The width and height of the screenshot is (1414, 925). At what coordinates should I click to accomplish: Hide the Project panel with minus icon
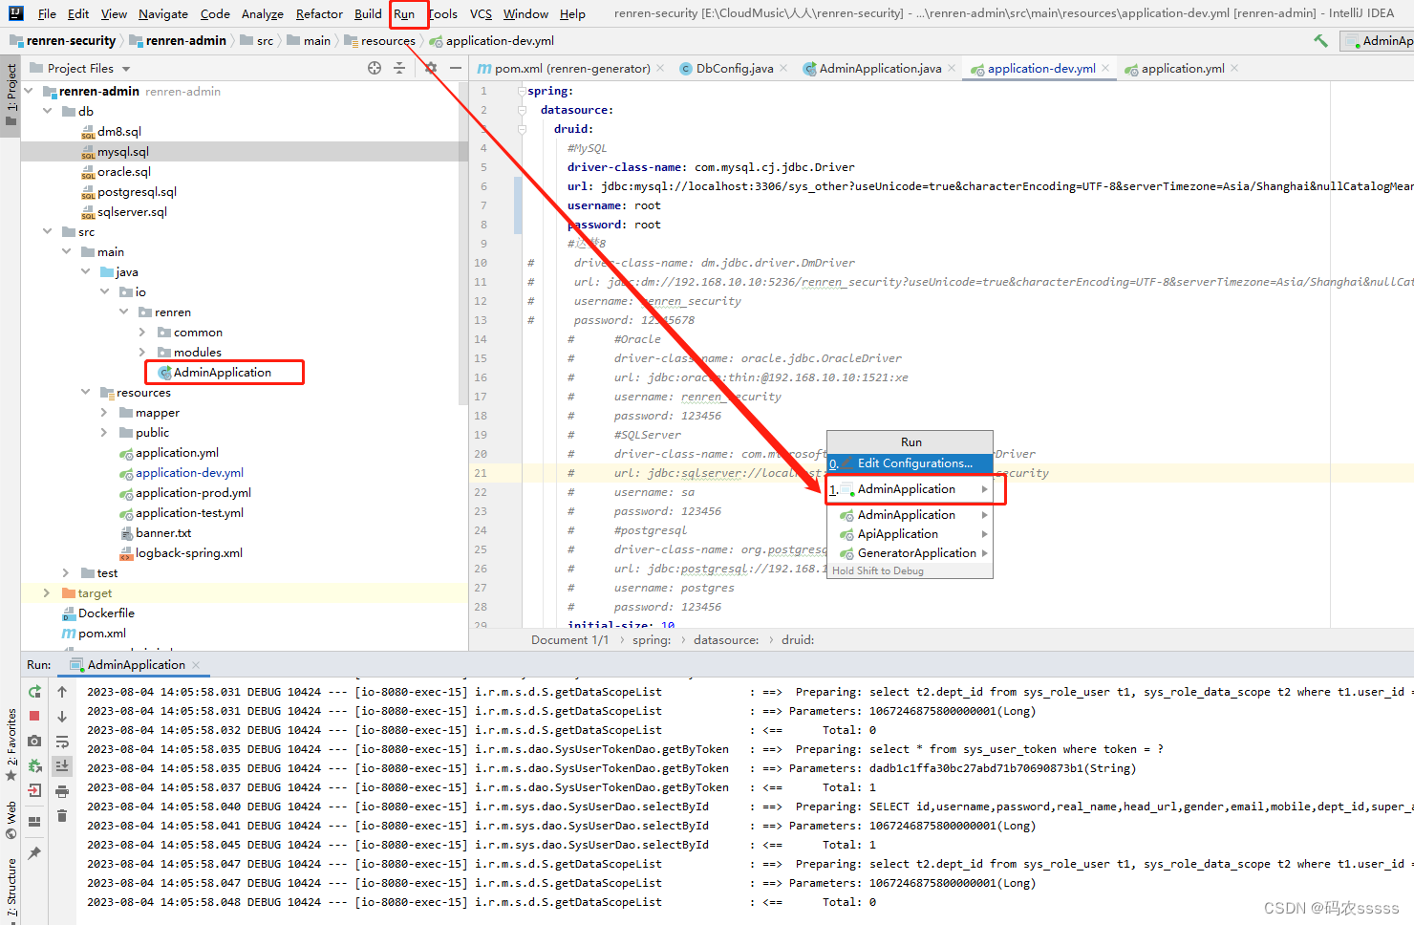pyautogui.click(x=456, y=68)
